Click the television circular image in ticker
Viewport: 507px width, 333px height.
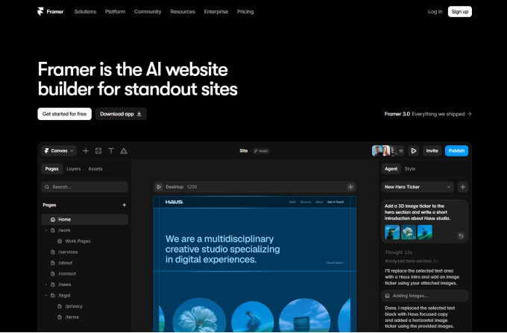click(304, 315)
